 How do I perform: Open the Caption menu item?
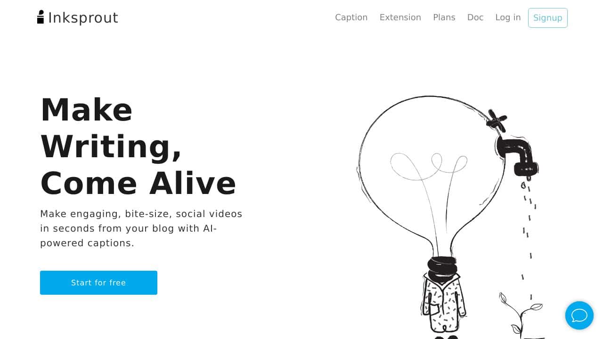click(351, 17)
